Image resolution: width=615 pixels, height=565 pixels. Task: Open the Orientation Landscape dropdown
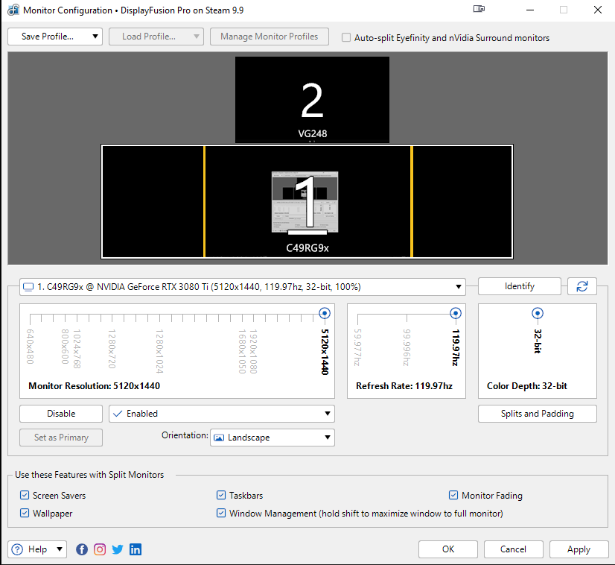click(273, 438)
